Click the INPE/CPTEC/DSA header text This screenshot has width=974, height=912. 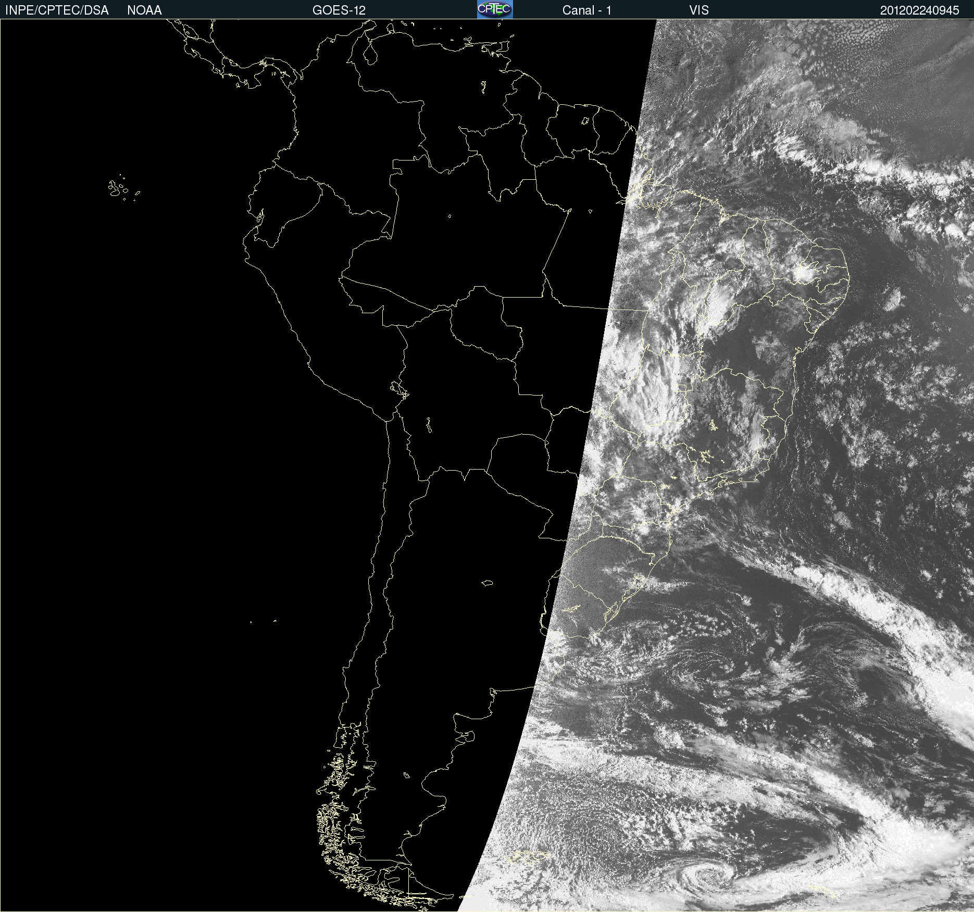point(57,10)
